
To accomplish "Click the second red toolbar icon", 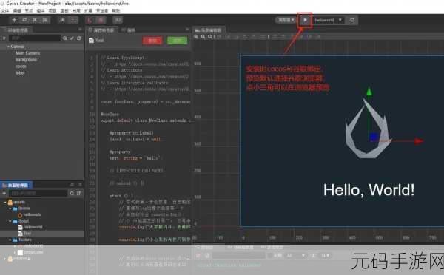I will click(x=101, y=20).
